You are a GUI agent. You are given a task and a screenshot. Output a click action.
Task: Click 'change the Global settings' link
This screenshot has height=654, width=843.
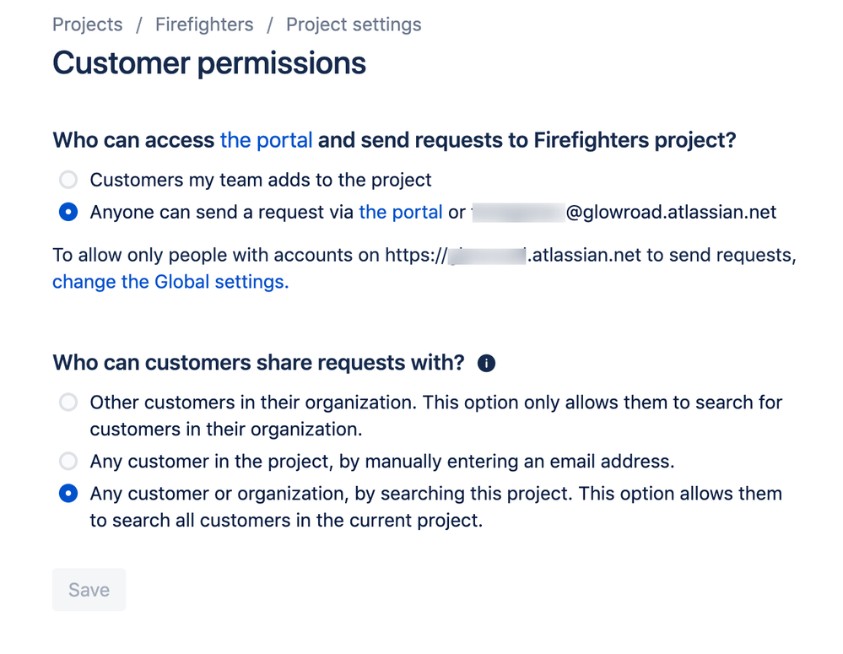click(167, 281)
